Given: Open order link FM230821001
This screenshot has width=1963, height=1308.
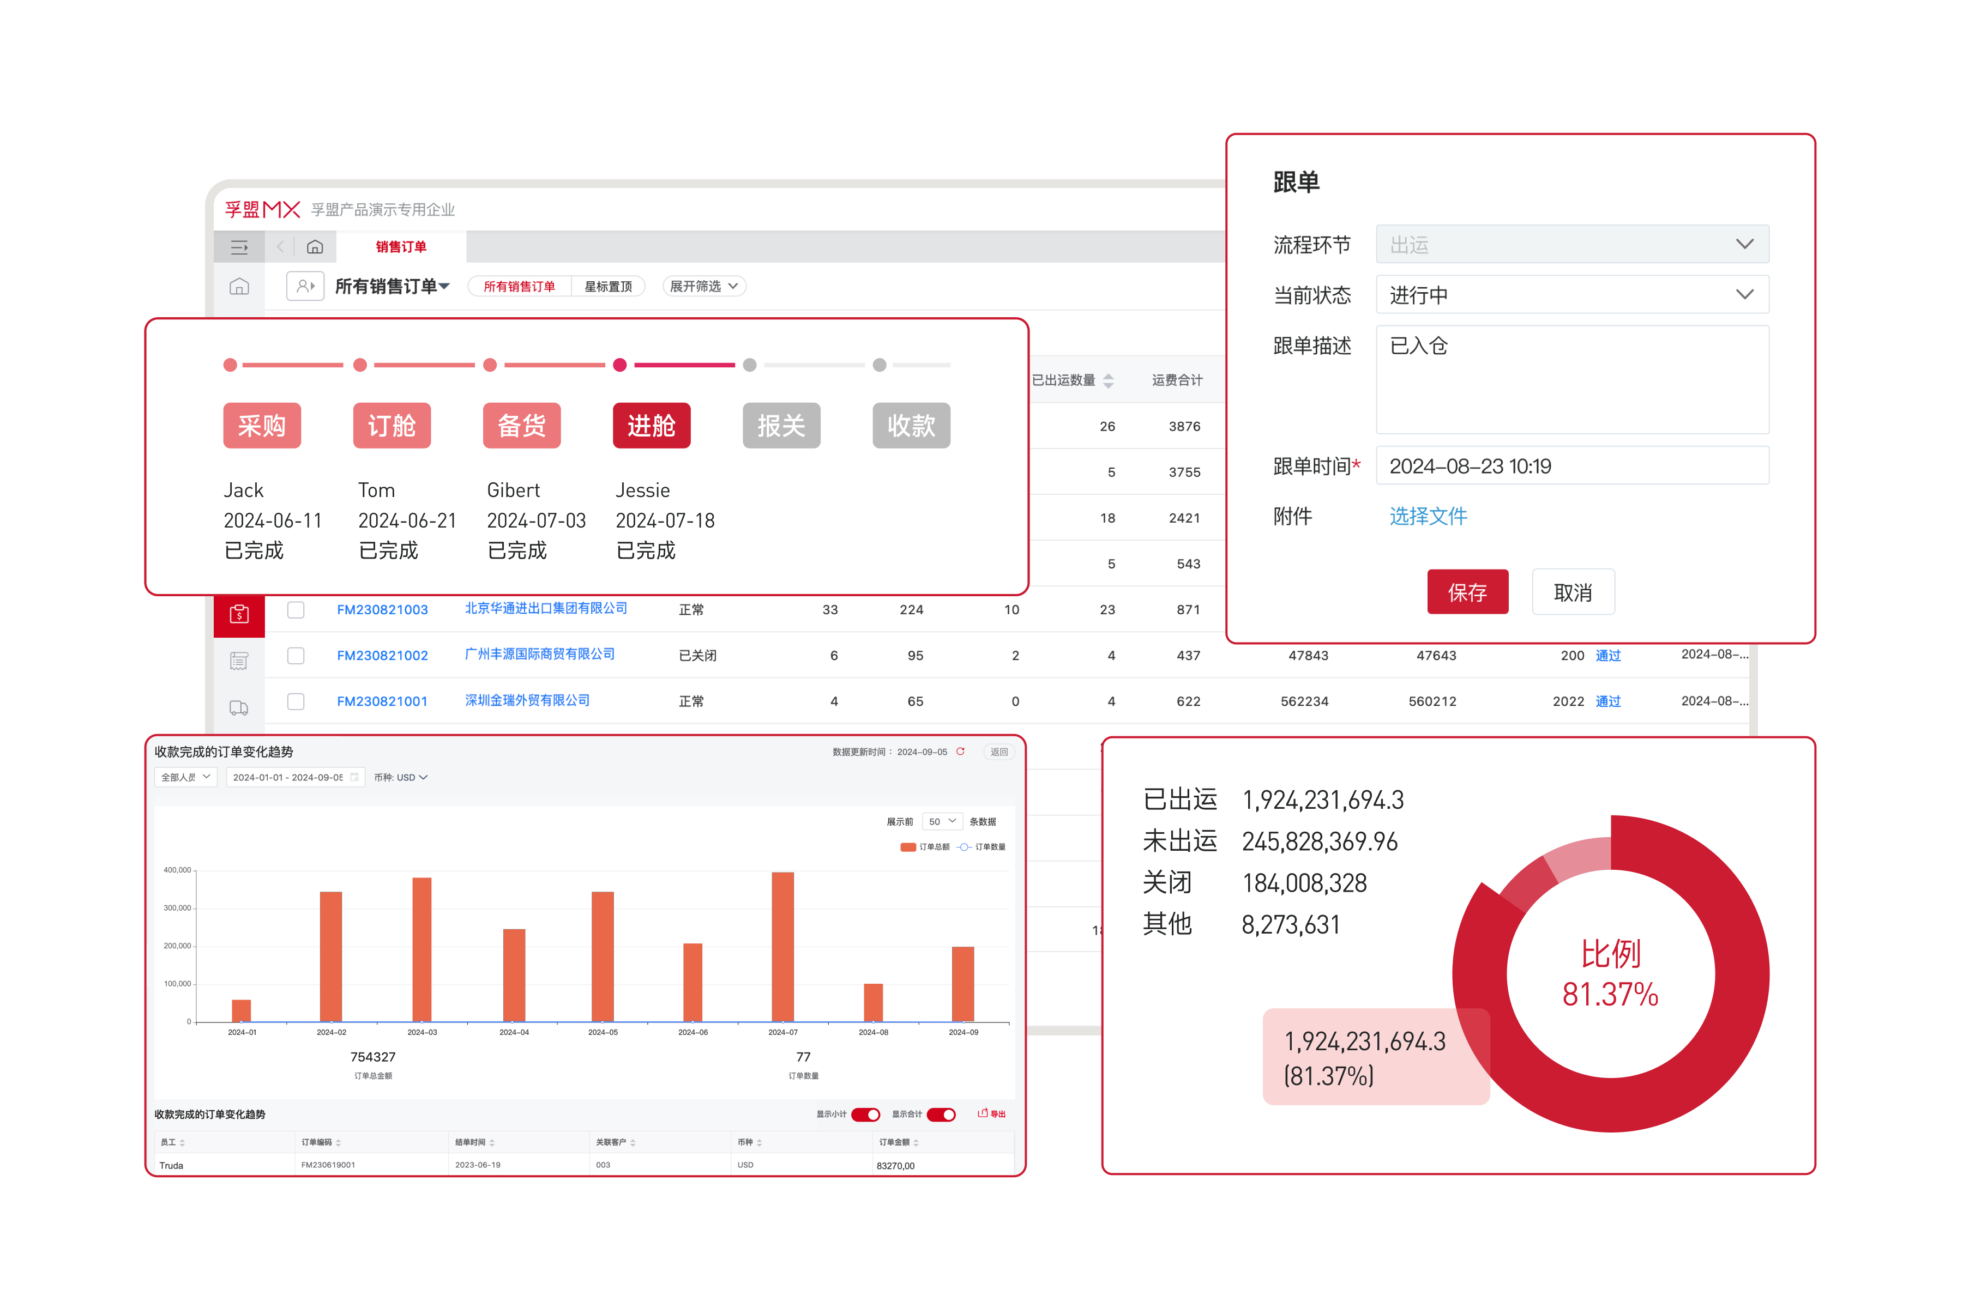Looking at the screenshot, I should 382,701.
